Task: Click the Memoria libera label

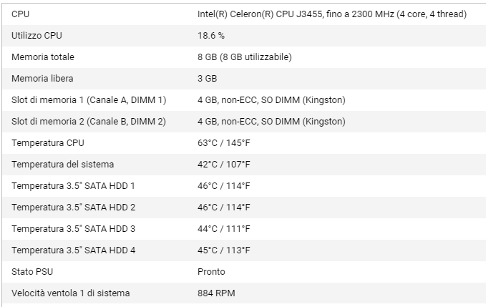Action: pyautogui.click(x=42, y=78)
